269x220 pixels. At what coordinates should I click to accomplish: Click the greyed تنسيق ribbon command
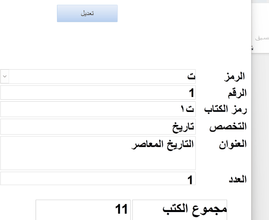tap(262, 38)
